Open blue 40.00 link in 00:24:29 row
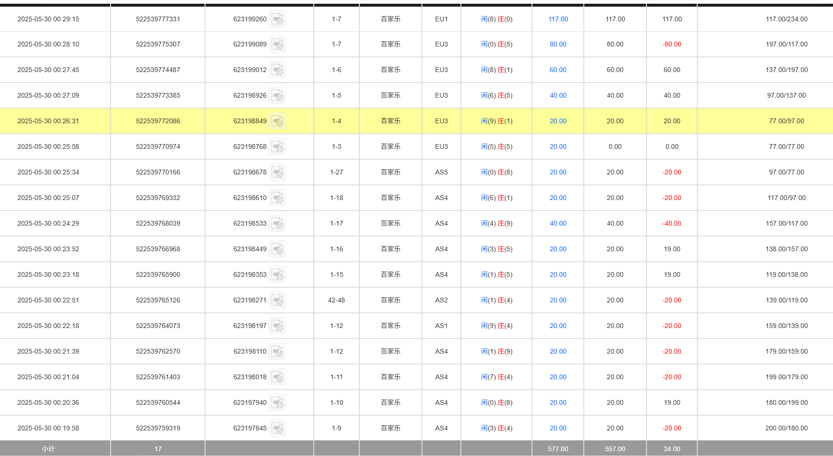 558,224
